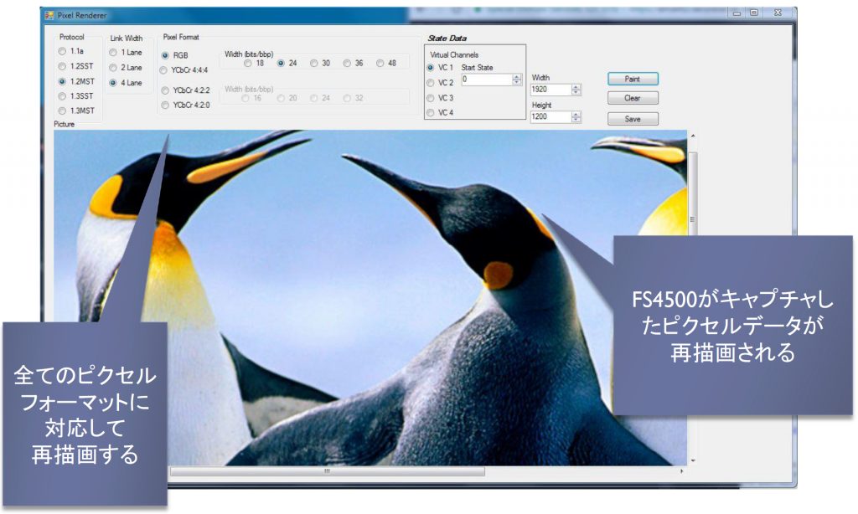The image size is (858, 514).
Task: Select virtual channel VC 4
Action: coord(430,113)
